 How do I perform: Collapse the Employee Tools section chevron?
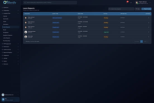18,13
